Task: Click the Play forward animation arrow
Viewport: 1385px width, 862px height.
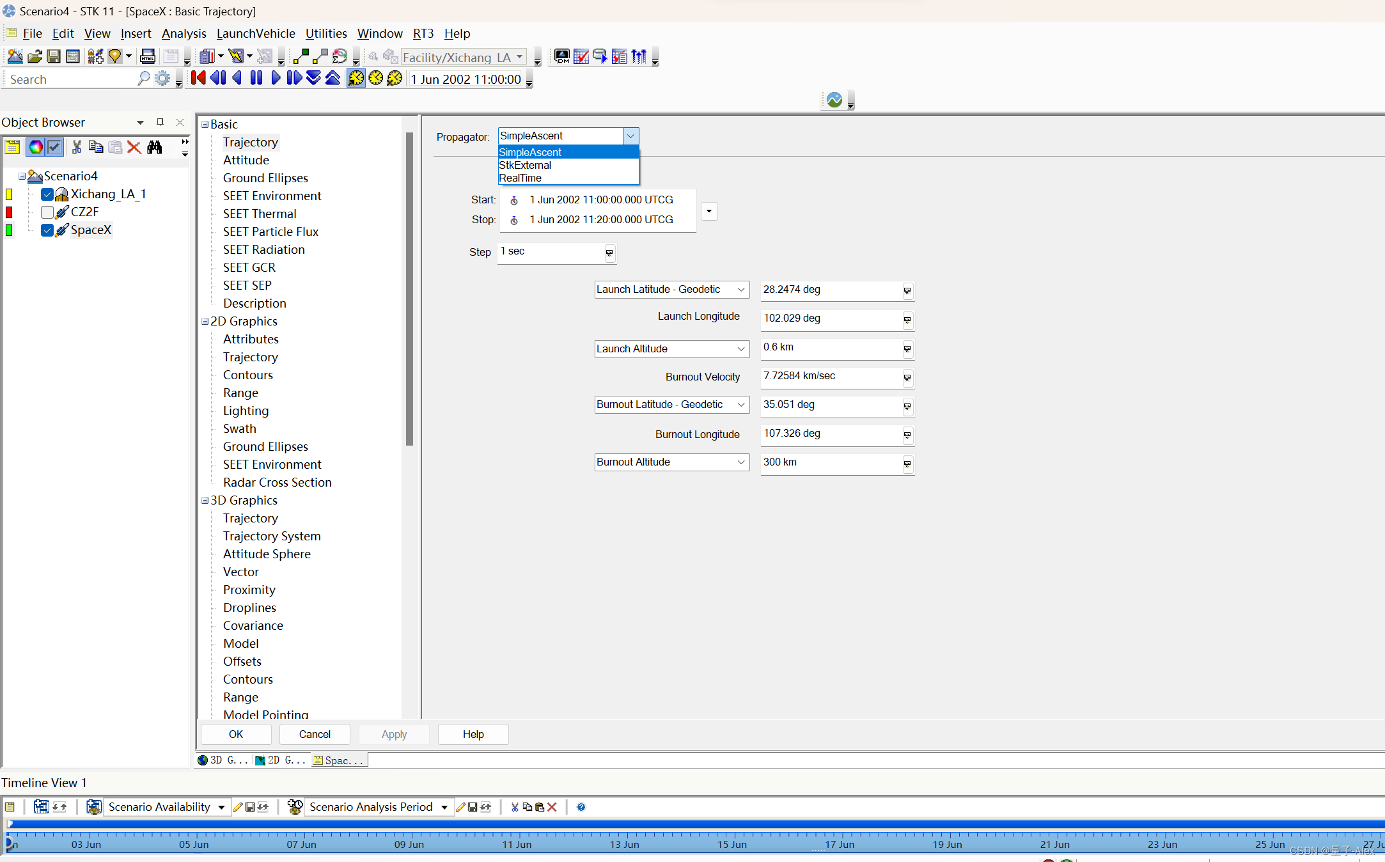Action: pos(276,78)
